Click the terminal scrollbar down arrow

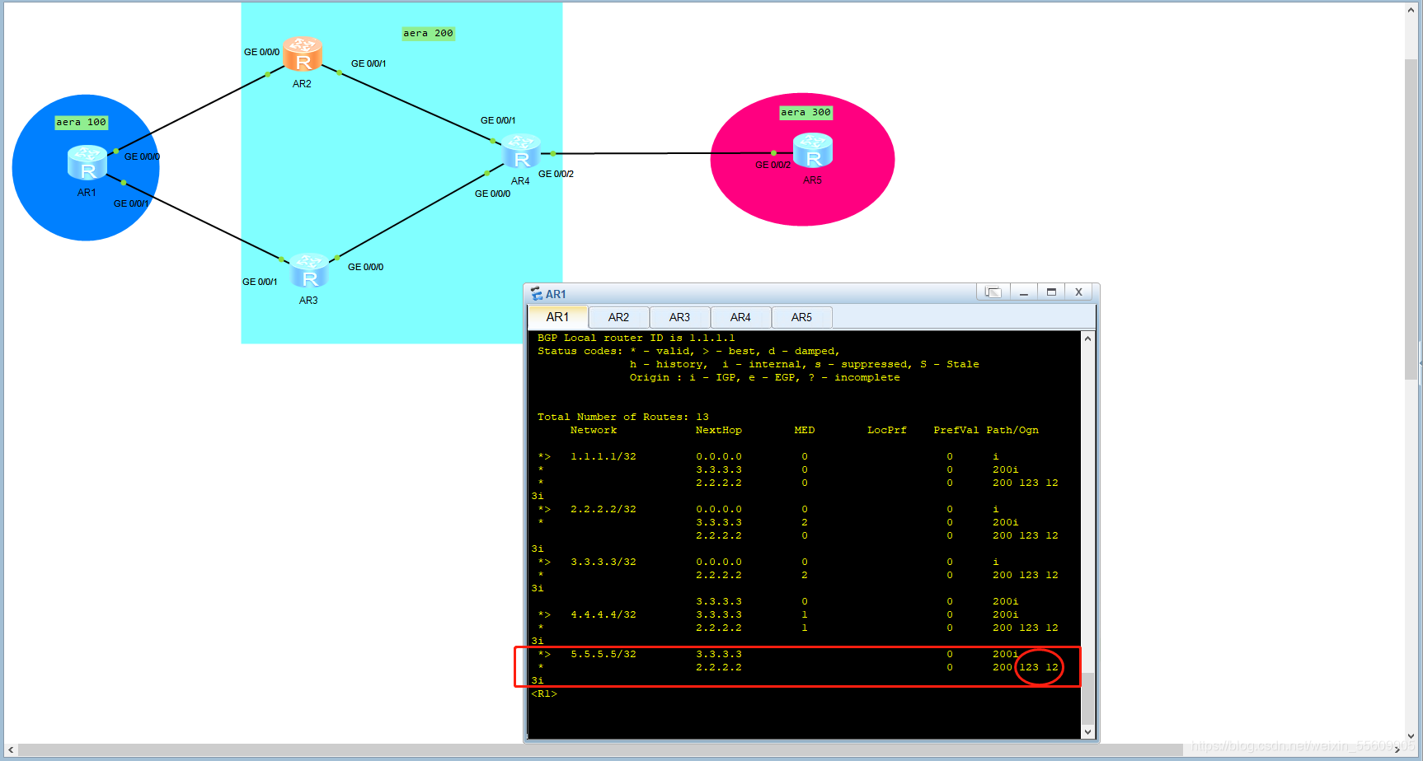coord(1087,731)
